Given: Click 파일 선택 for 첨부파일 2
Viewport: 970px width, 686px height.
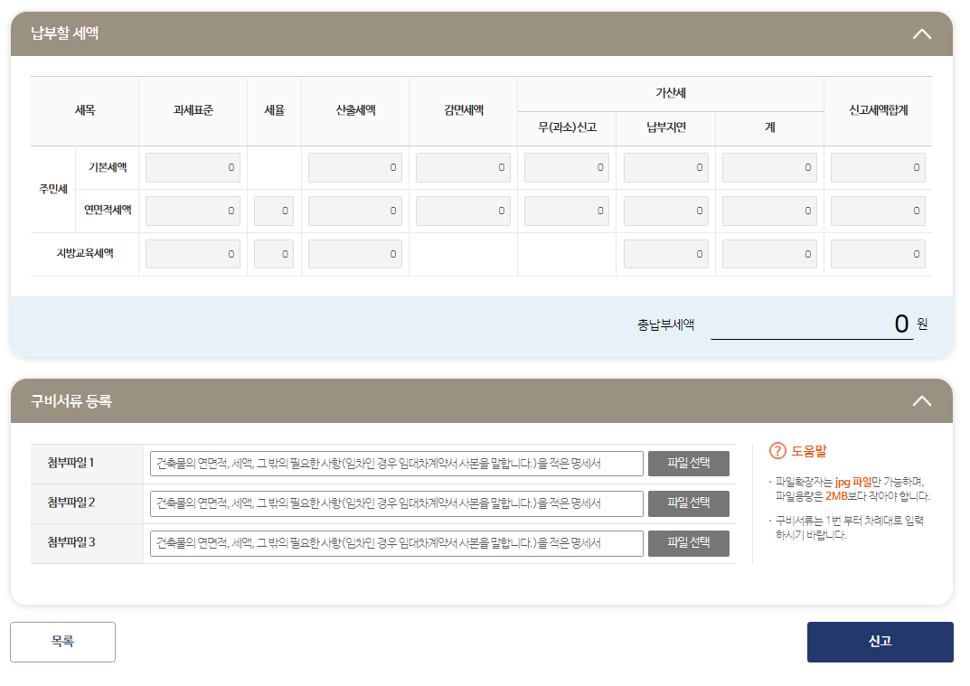Looking at the screenshot, I should coord(688,503).
